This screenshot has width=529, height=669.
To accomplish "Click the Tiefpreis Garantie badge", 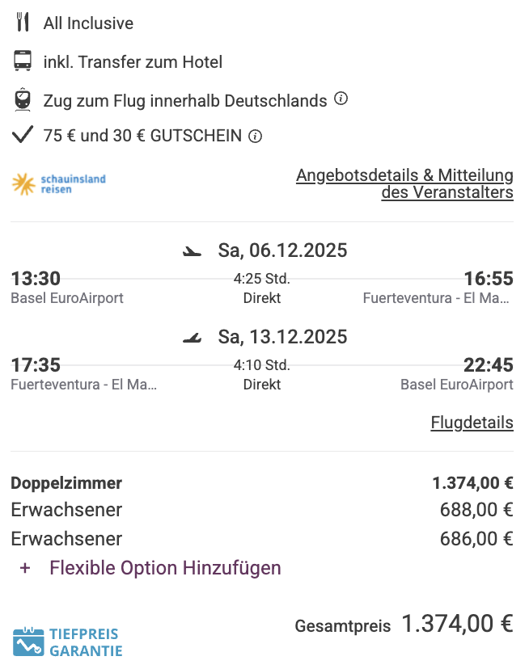I will [68, 642].
